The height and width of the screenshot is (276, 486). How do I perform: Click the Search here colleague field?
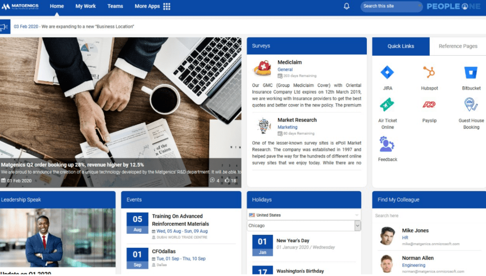click(429, 216)
